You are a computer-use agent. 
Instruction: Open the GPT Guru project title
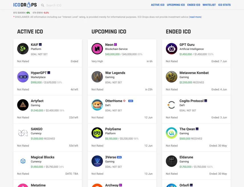187,45
